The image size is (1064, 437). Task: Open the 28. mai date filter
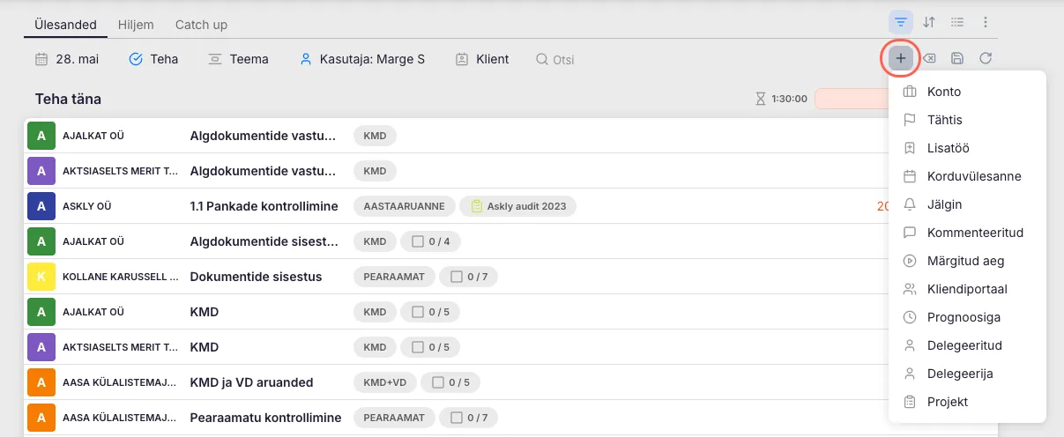[67, 59]
